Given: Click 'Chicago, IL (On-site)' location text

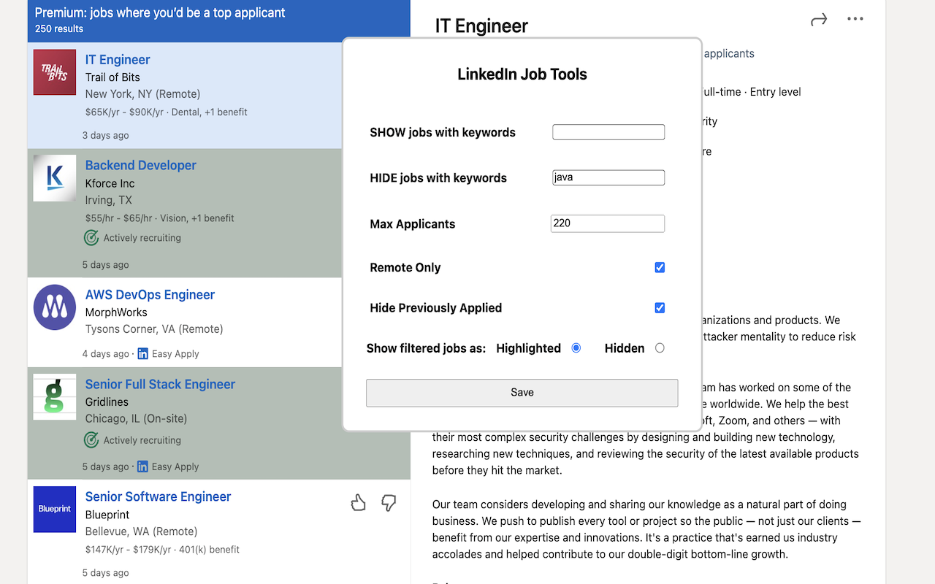Looking at the screenshot, I should pos(137,419).
